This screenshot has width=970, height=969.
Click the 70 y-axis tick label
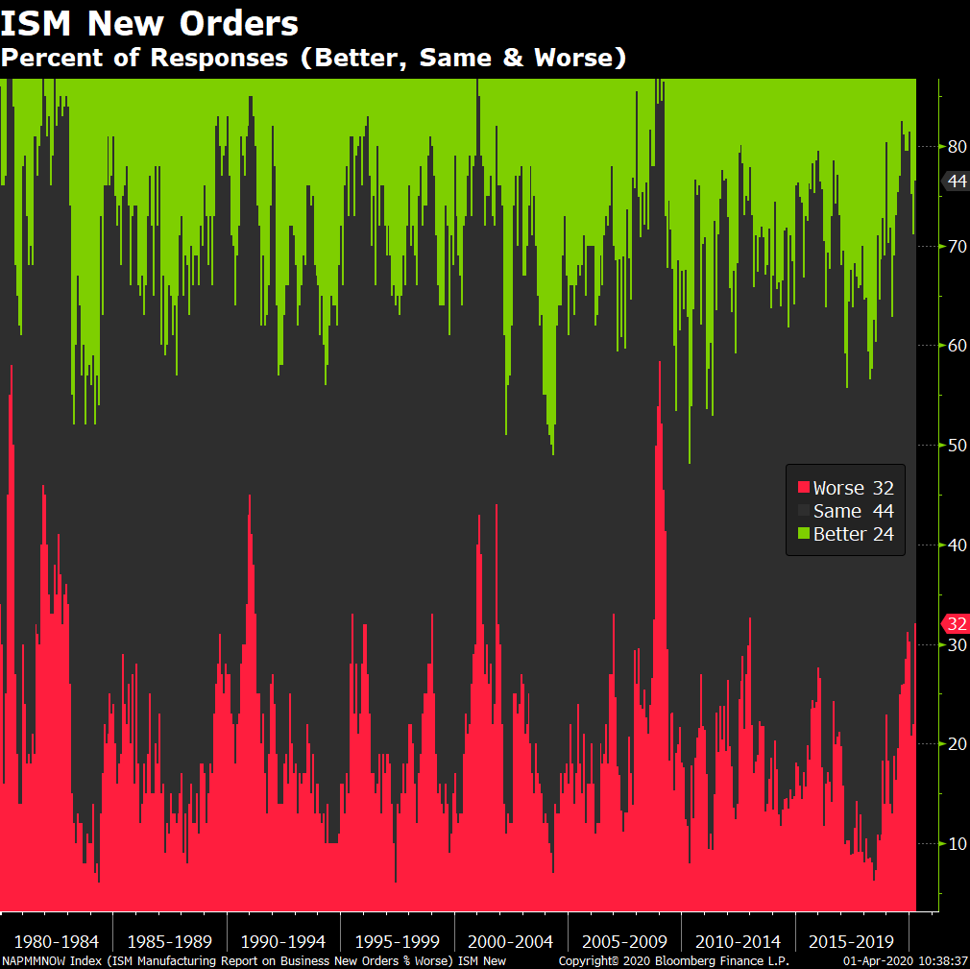[957, 246]
